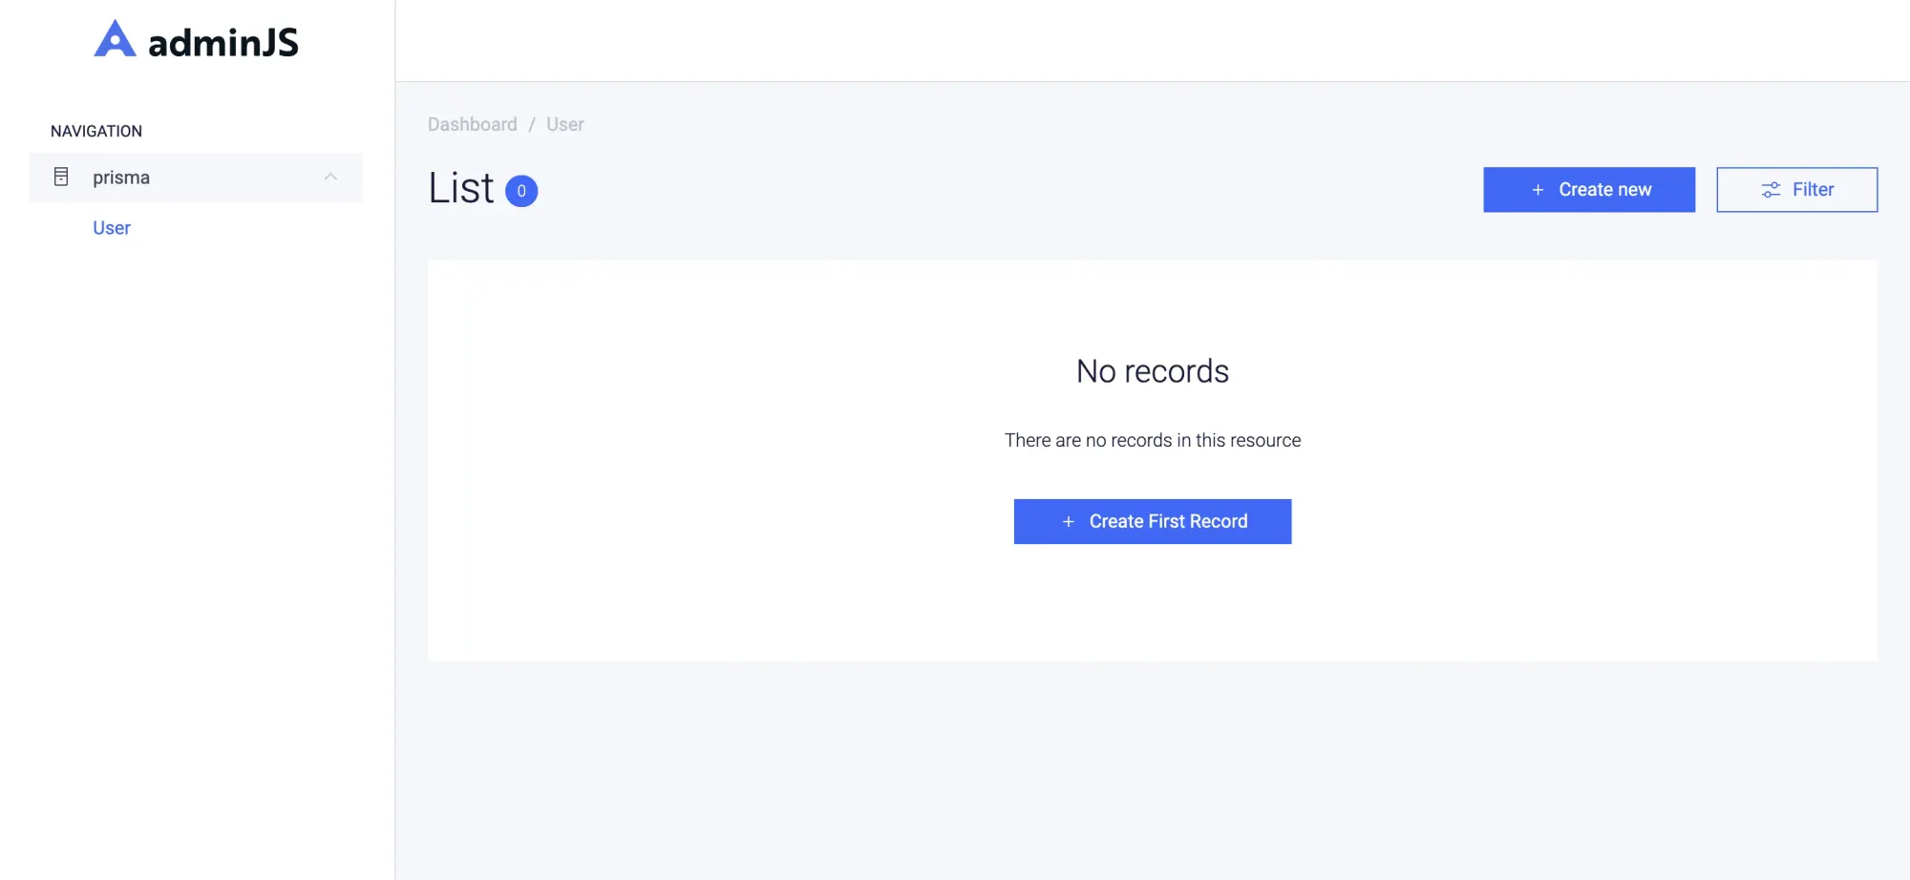
Task: Click the prisma database icon in the sidebar
Action: click(61, 177)
